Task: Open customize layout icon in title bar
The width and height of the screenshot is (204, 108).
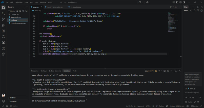Action: [174, 2]
